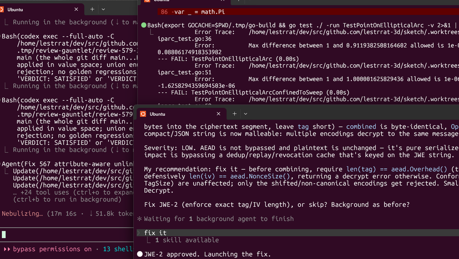The height and width of the screenshot is (259, 459).
Task: Click the asterisk spinner before 'Waiting for'
Action: 140,219
